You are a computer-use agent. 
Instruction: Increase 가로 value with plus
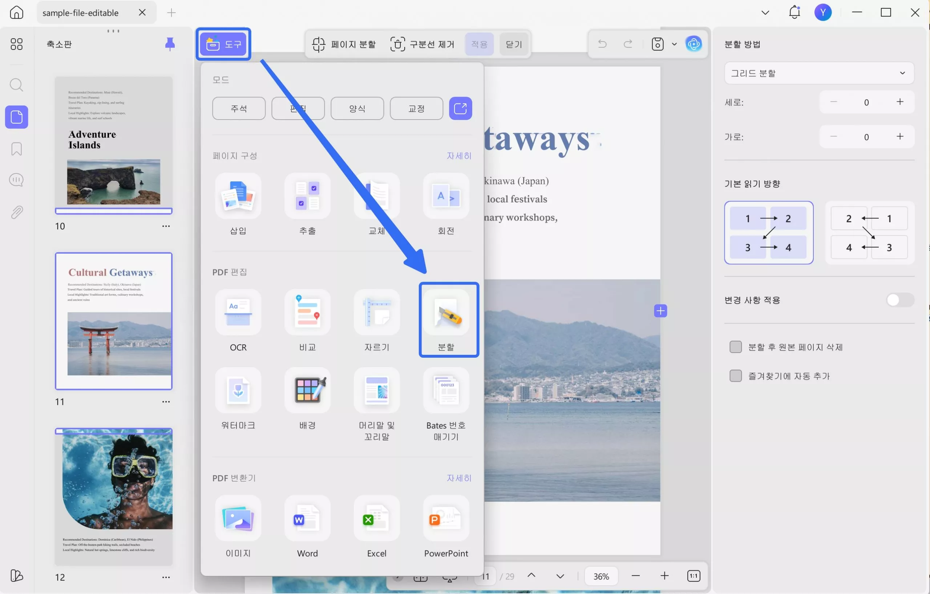click(900, 136)
